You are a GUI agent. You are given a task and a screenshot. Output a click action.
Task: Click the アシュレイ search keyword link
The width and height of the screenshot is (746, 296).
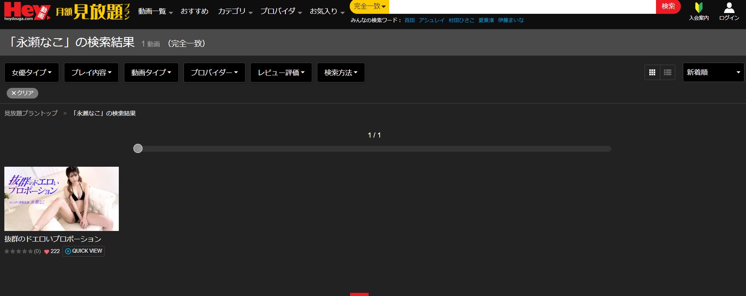431,20
